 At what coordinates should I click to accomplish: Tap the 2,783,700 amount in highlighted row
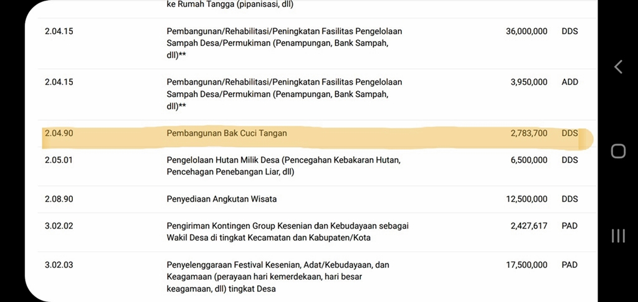point(528,133)
